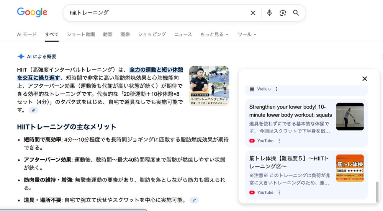Click the YouTube label on the squats card
Screen dimensions: 383x211
click(x=265, y=141)
